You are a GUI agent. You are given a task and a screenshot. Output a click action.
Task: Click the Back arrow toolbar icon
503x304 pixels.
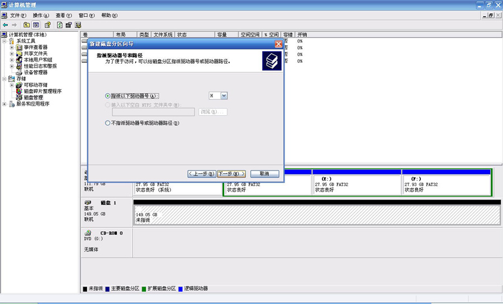click(6, 25)
